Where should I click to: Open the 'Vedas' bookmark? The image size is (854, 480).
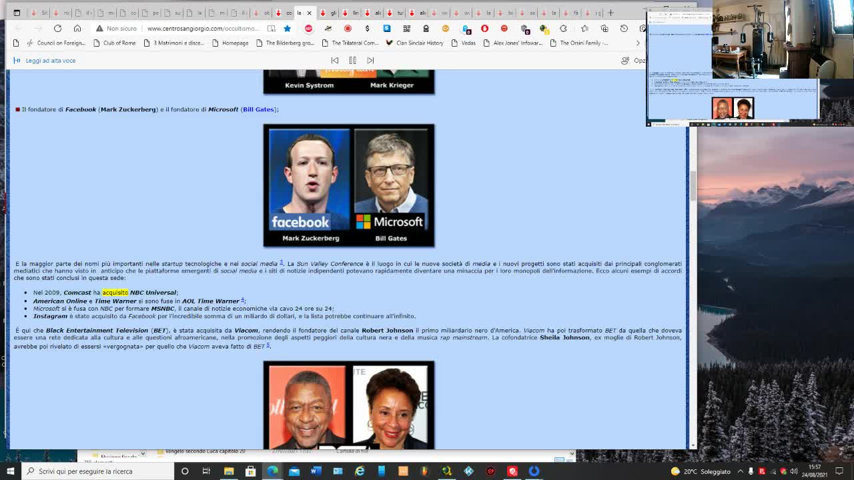pyautogui.click(x=464, y=43)
